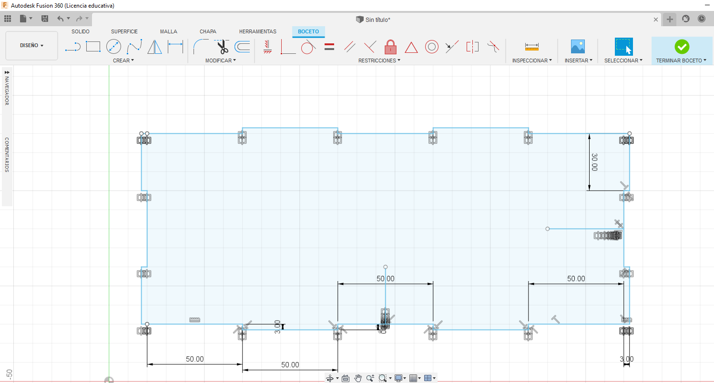Select the Sin título* document tab
Image resolution: width=714 pixels, height=383 pixels.
click(373, 20)
